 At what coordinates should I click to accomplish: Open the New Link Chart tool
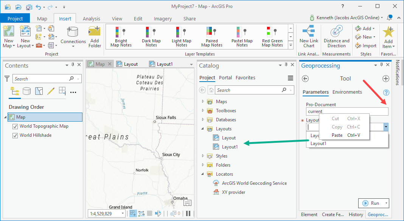pyautogui.click(x=309, y=36)
